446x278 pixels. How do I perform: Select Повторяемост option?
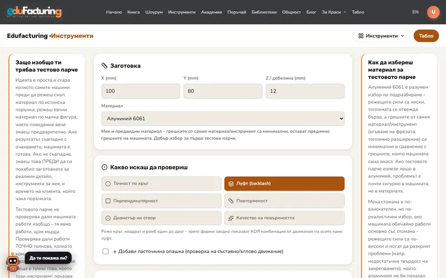coord(284,201)
